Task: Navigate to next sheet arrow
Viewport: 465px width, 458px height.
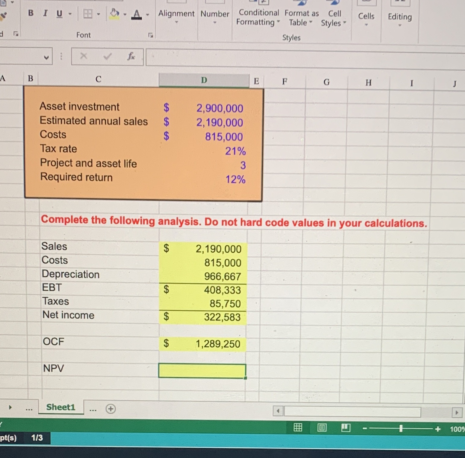Action: tap(10, 407)
